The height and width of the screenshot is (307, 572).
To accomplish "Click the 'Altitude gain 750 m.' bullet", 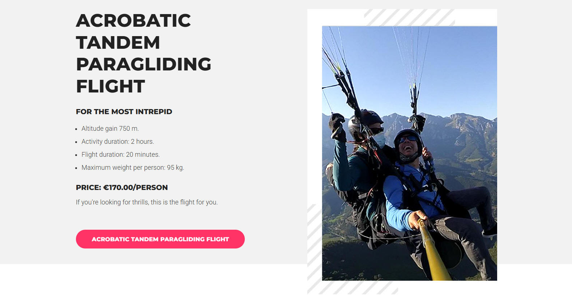I will tap(110, 129).
